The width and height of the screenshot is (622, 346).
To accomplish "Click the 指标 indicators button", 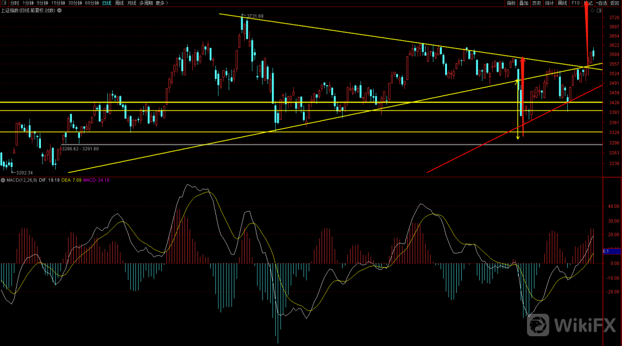I will point(511,3).
